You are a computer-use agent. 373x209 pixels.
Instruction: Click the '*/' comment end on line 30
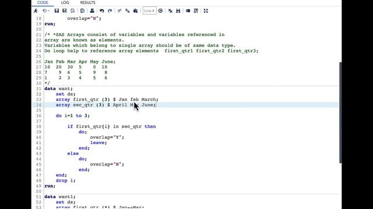[x=47, y=84]
